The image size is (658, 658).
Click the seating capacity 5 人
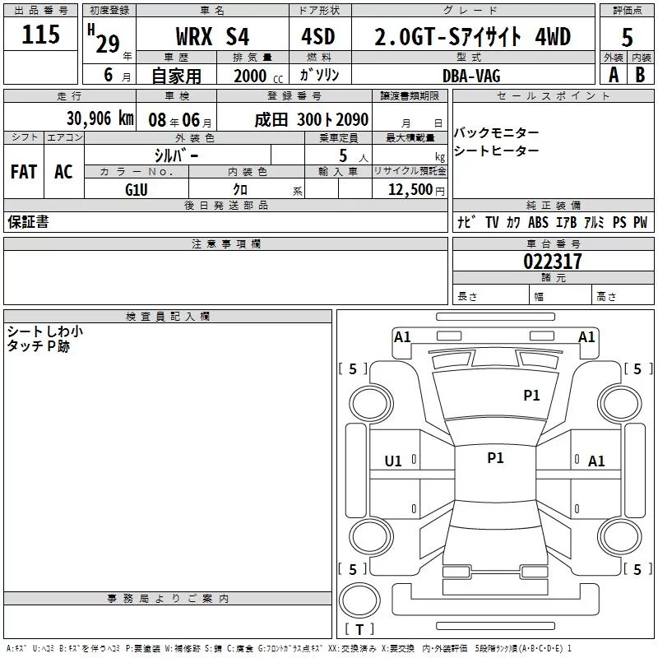354,156
